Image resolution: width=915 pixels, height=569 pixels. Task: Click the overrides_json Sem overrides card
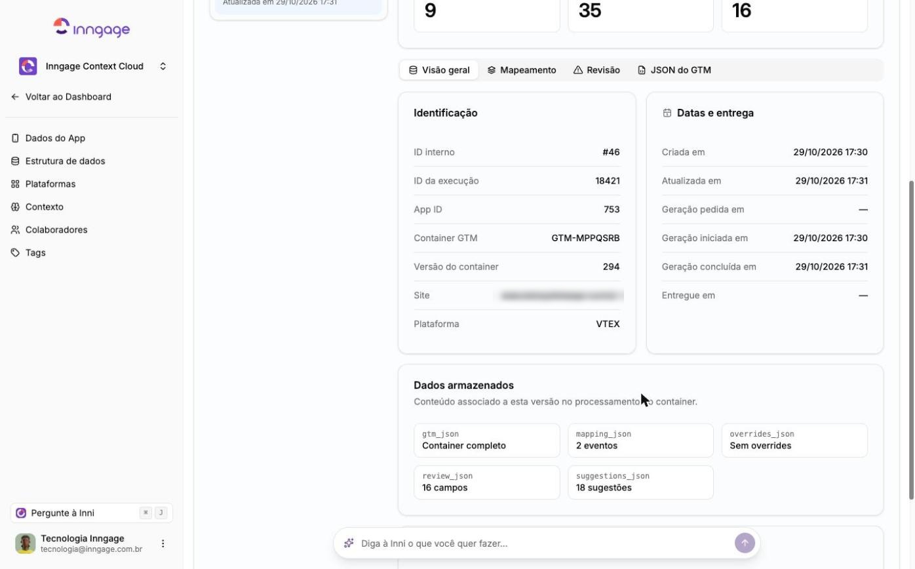[x=794, y=441]
